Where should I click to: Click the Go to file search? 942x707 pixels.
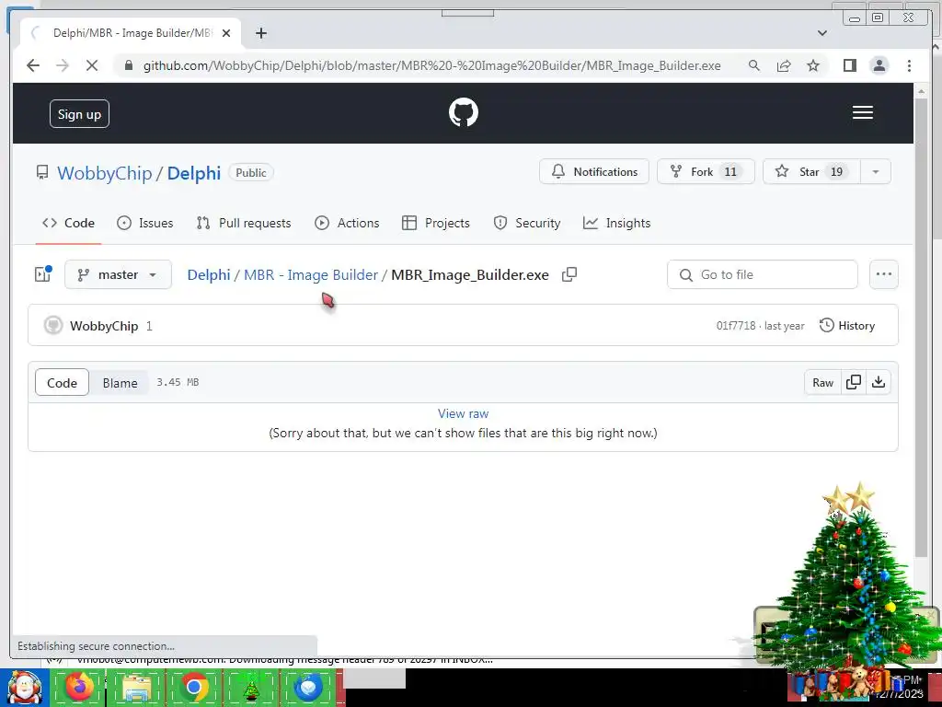(x=763, y=274)
